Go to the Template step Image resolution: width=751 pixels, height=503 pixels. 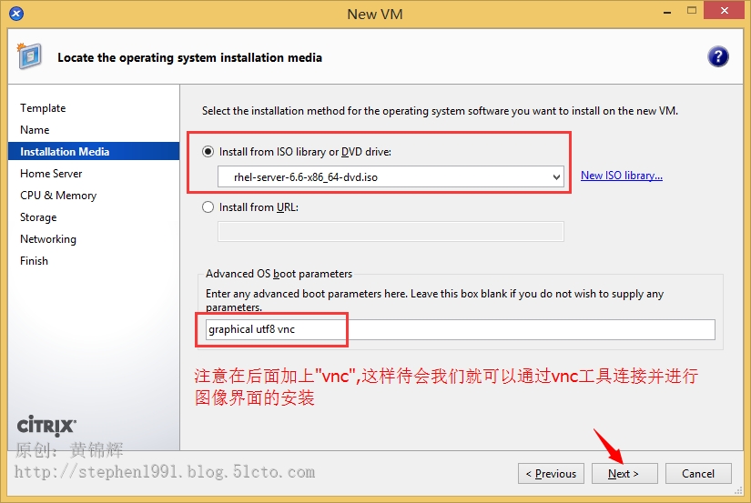43,108
